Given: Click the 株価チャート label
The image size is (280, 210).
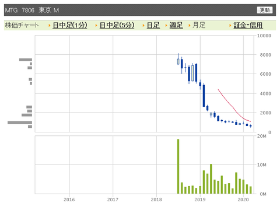Looking at the screenshot, I should 22,25.
